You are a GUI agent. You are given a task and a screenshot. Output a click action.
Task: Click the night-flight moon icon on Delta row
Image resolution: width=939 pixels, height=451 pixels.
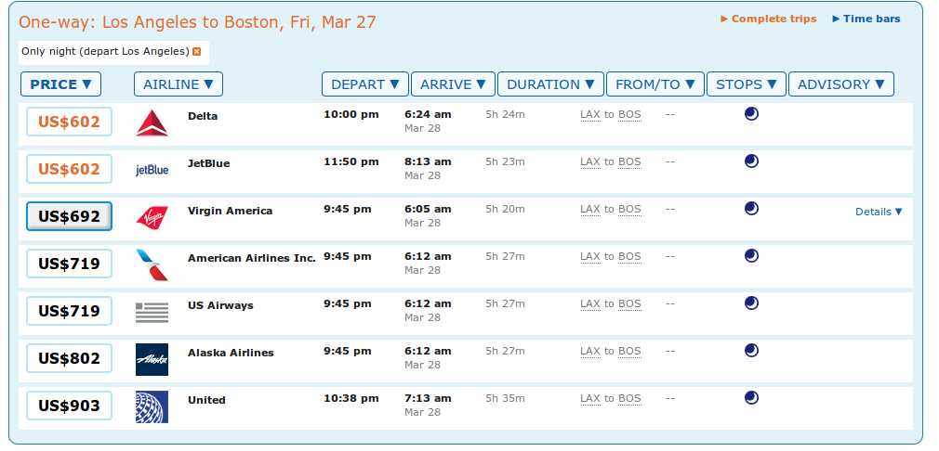[751, 113]
